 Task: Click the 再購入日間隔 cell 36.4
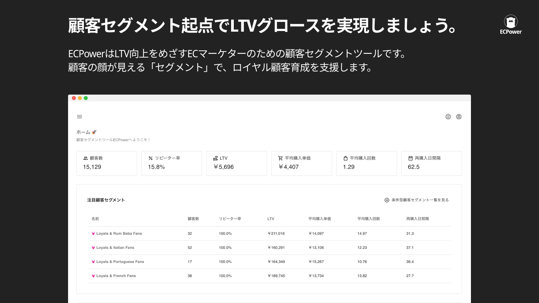(410, 262)
